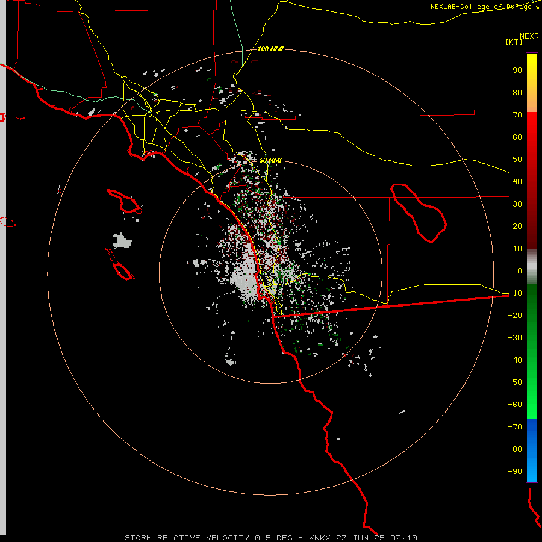This screenshot has width=542, height=542.
Task: Click the "40" value on velocity scale
Action: point(517,181)
